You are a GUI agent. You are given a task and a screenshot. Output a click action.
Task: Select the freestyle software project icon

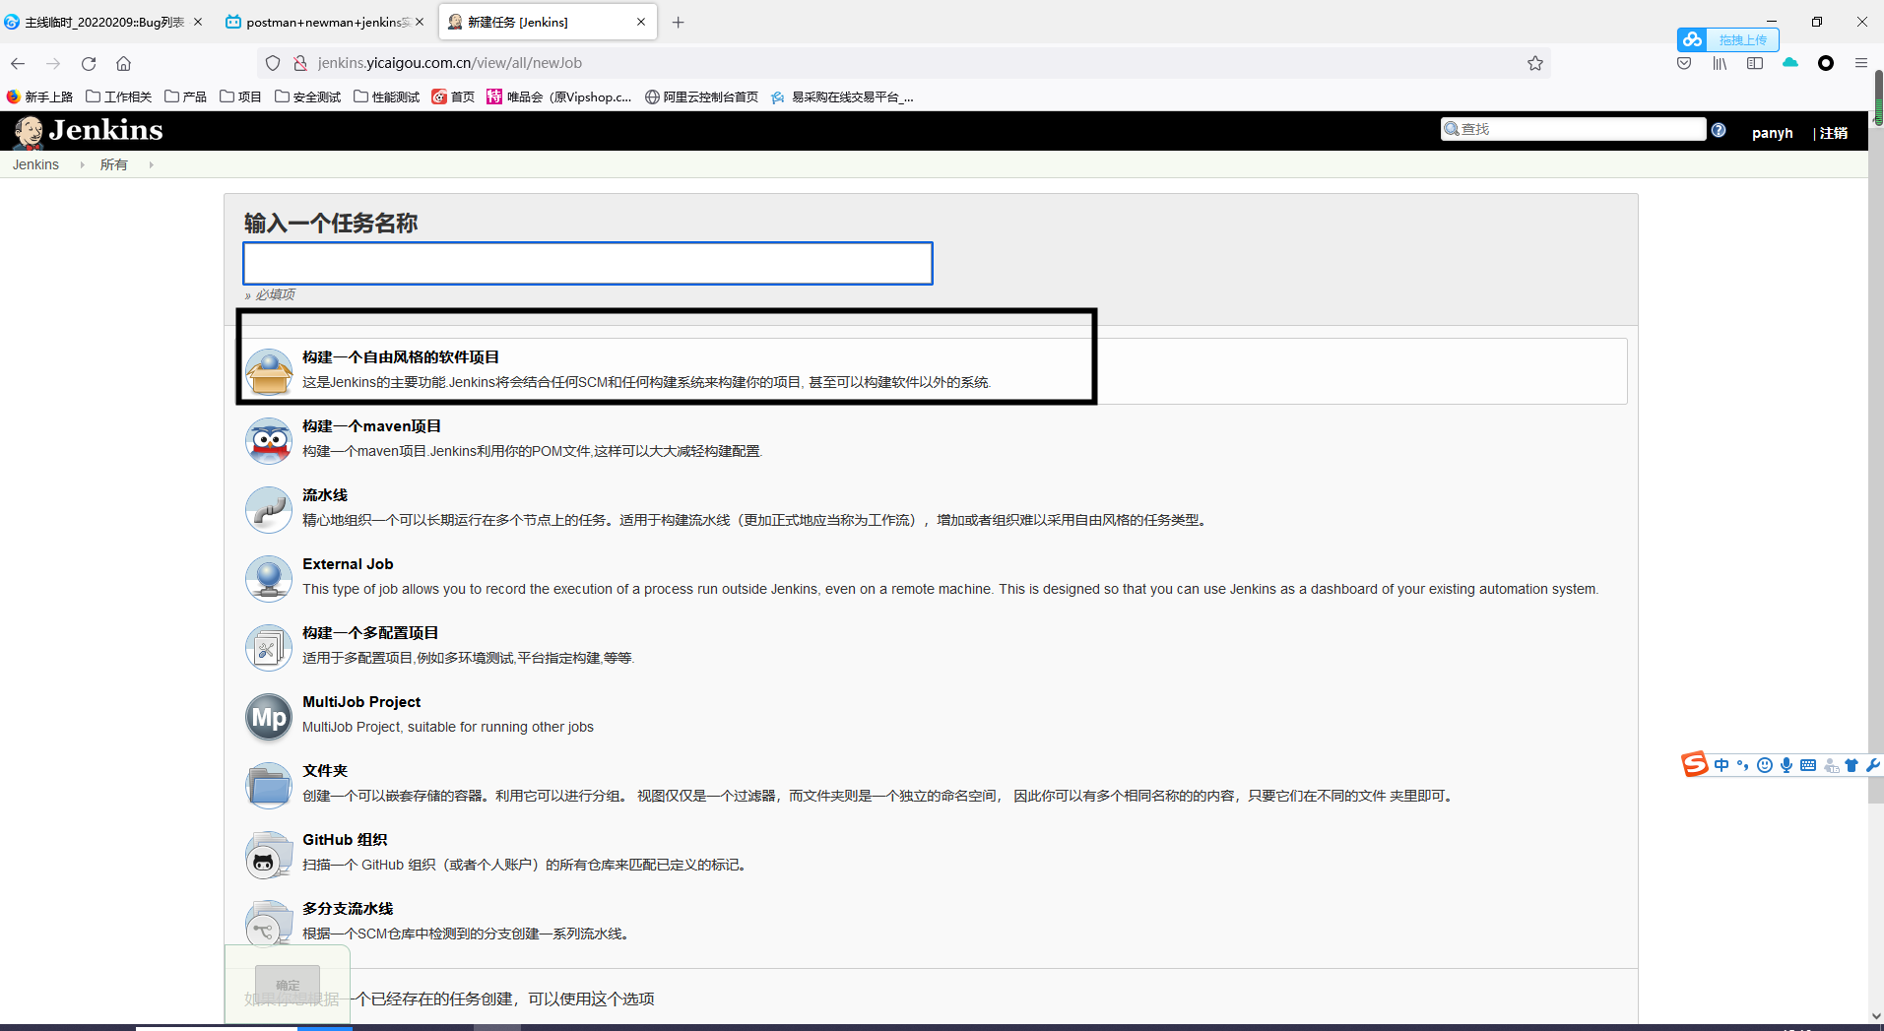[x=268, y=372]
